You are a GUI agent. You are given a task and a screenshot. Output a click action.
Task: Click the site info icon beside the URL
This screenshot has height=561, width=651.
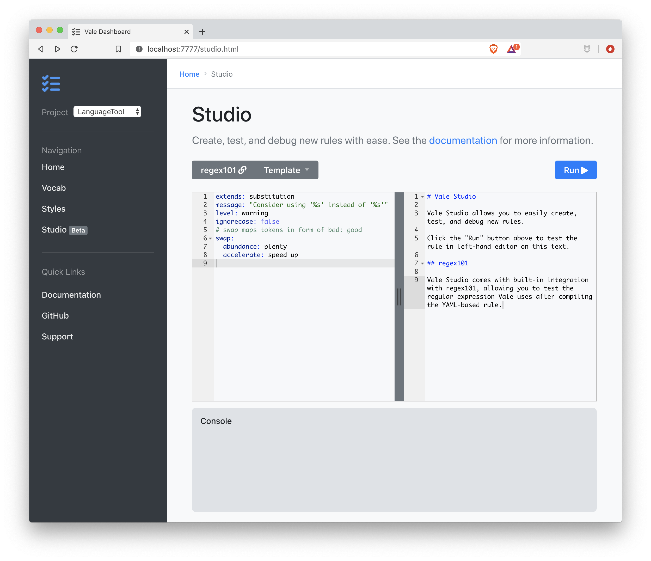click(x=139, y=49)
